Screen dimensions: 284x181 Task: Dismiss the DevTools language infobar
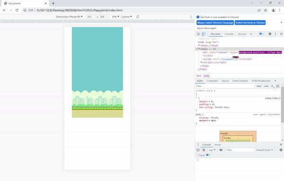coord(281,23)
